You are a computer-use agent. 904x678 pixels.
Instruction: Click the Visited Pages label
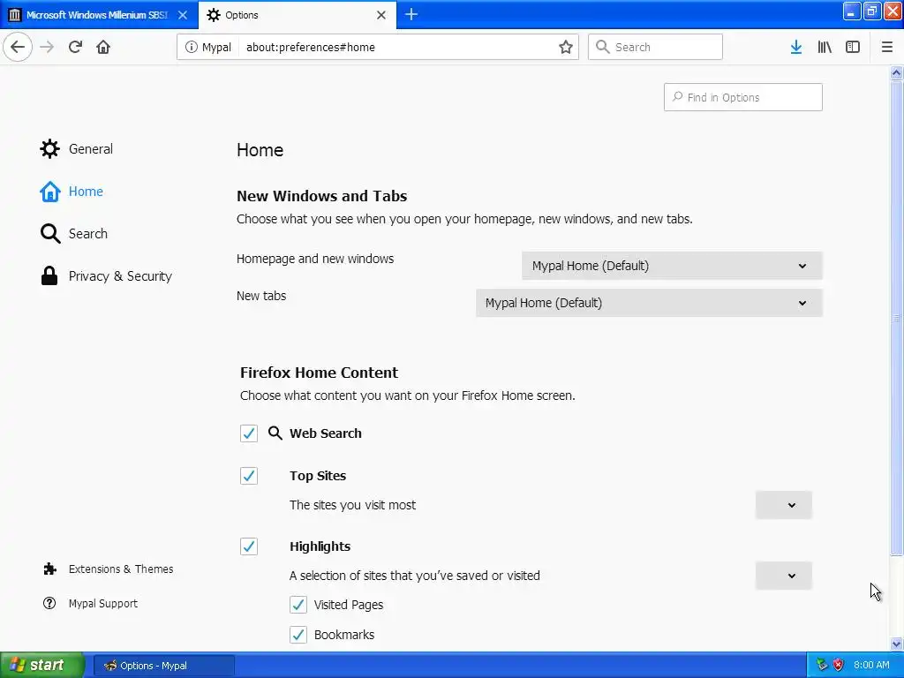[348, 604]
